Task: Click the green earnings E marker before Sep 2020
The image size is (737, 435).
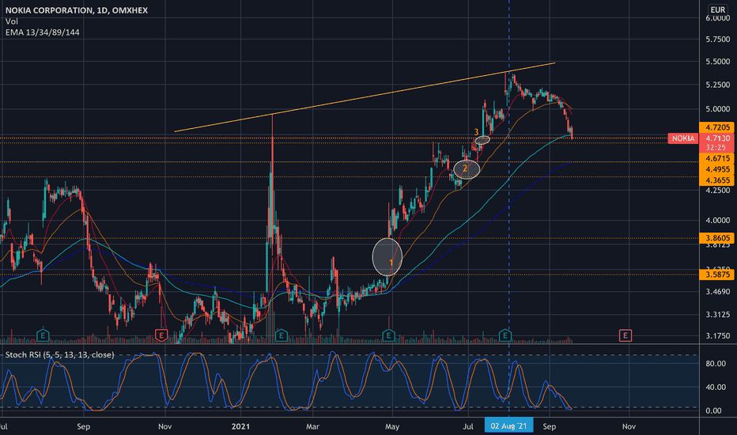Action: tap(43, 335)
